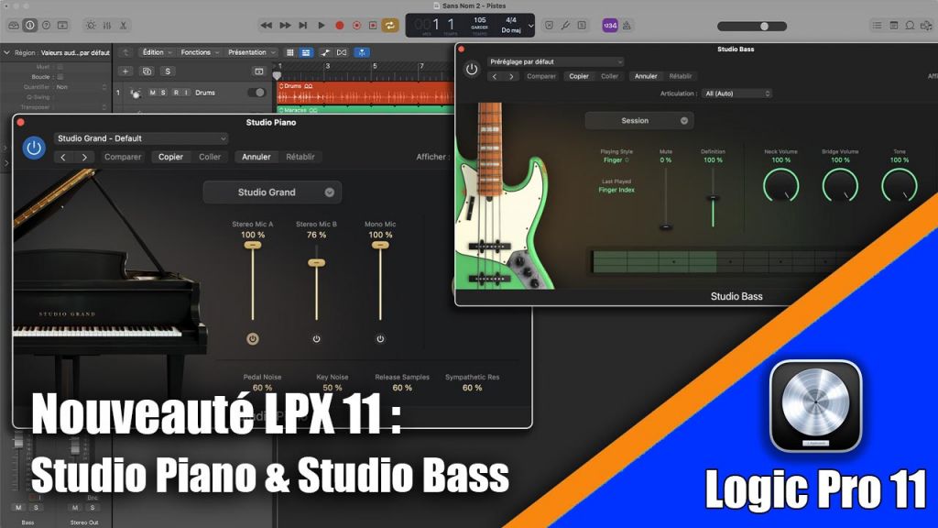Toggle the Drums track on/off switch
938x528 pixels.
[x=256, y=93]
